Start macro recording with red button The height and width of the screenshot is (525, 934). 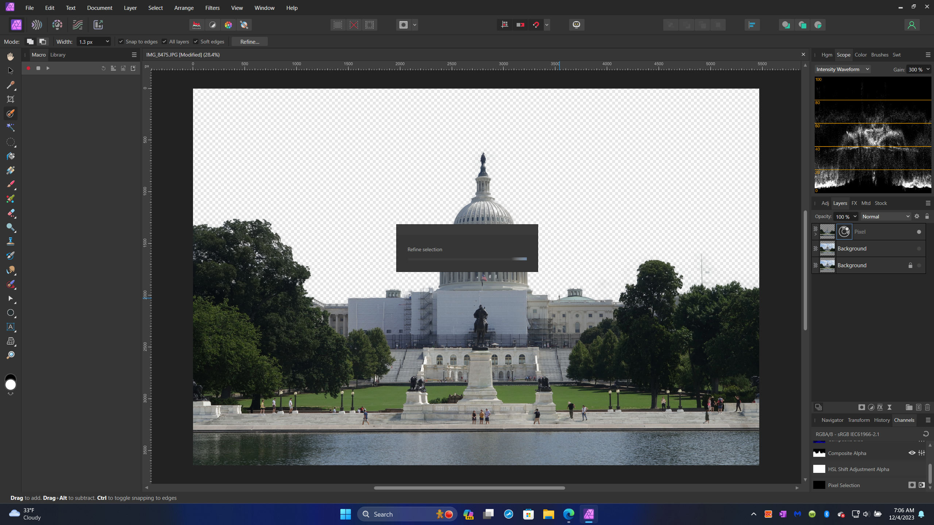(28, 68)
